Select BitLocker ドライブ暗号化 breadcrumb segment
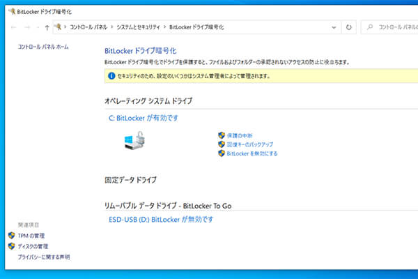Image resolution: width=418 pixels, height=279 pixels. pyautogui.click(x=196, y=27)
